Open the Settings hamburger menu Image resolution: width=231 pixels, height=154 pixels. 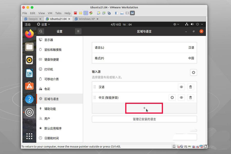point(78,31)
